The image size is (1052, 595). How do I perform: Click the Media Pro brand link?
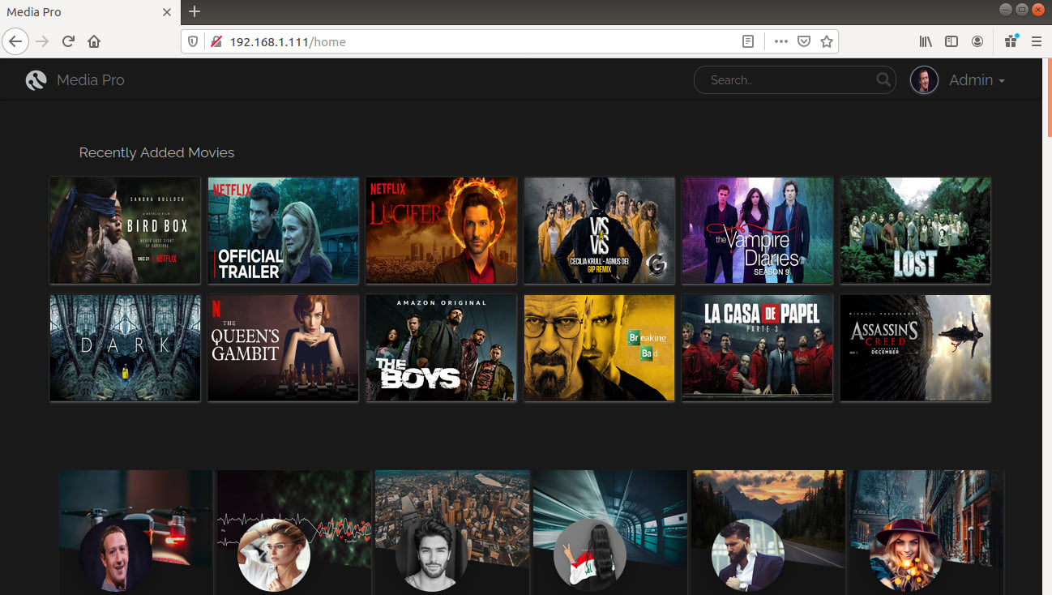[90, 80]
